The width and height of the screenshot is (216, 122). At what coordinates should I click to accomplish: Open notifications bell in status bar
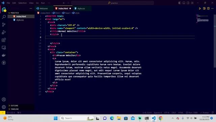(x=213, y=113)
